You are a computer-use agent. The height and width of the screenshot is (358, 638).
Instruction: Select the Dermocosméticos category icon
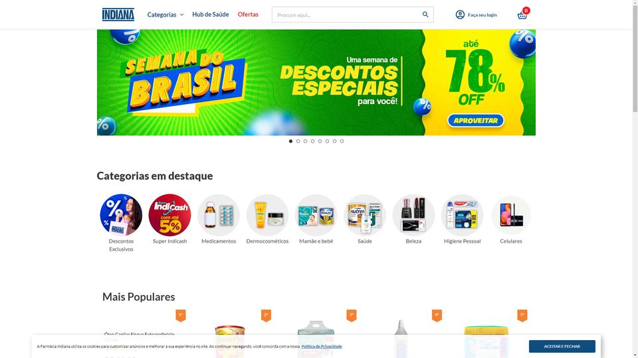coord(267,215)
